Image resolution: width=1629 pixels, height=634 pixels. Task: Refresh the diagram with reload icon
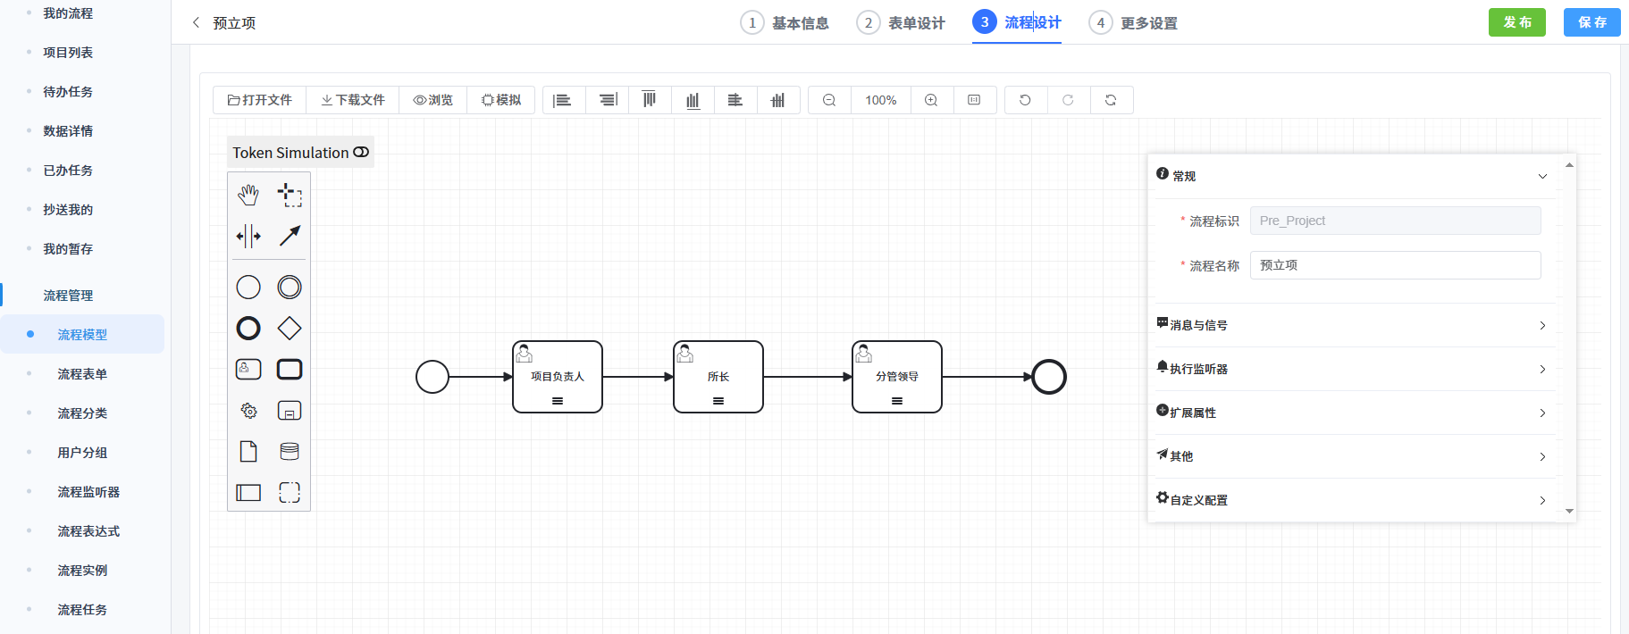(1111, 100)
